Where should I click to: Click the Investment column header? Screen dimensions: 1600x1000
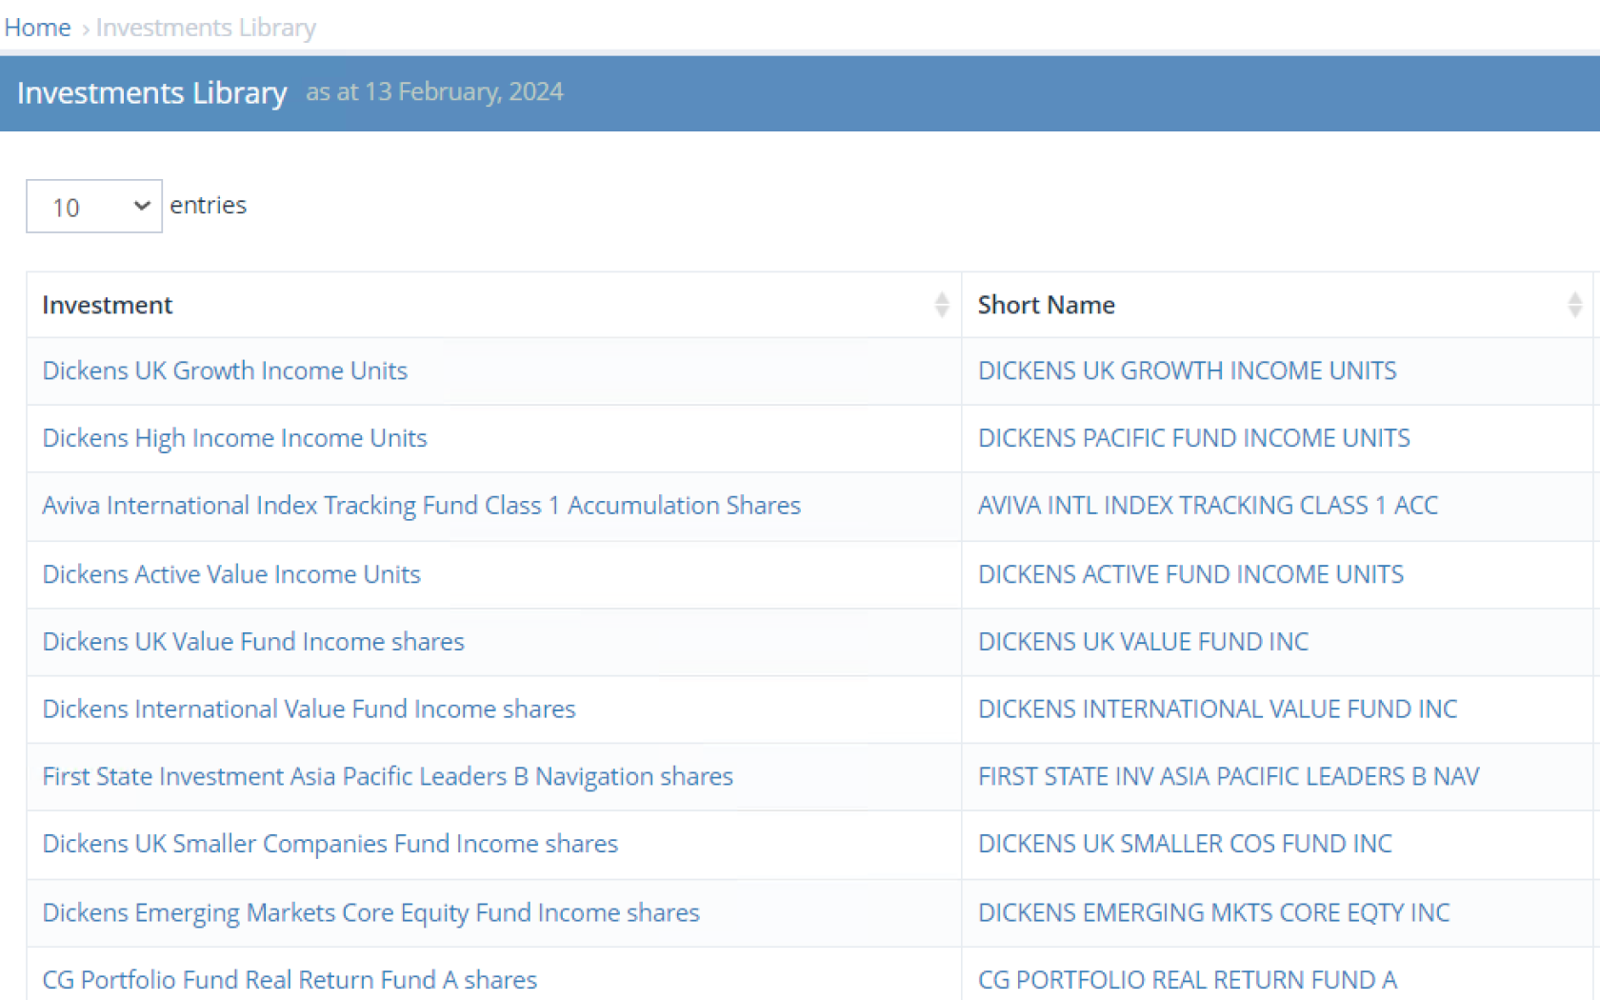pyautogui.click(x=108, y=305)
